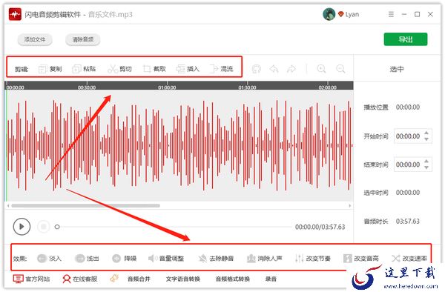
Task: Click the scrollbar left arrow
Action: click(8, 205)
